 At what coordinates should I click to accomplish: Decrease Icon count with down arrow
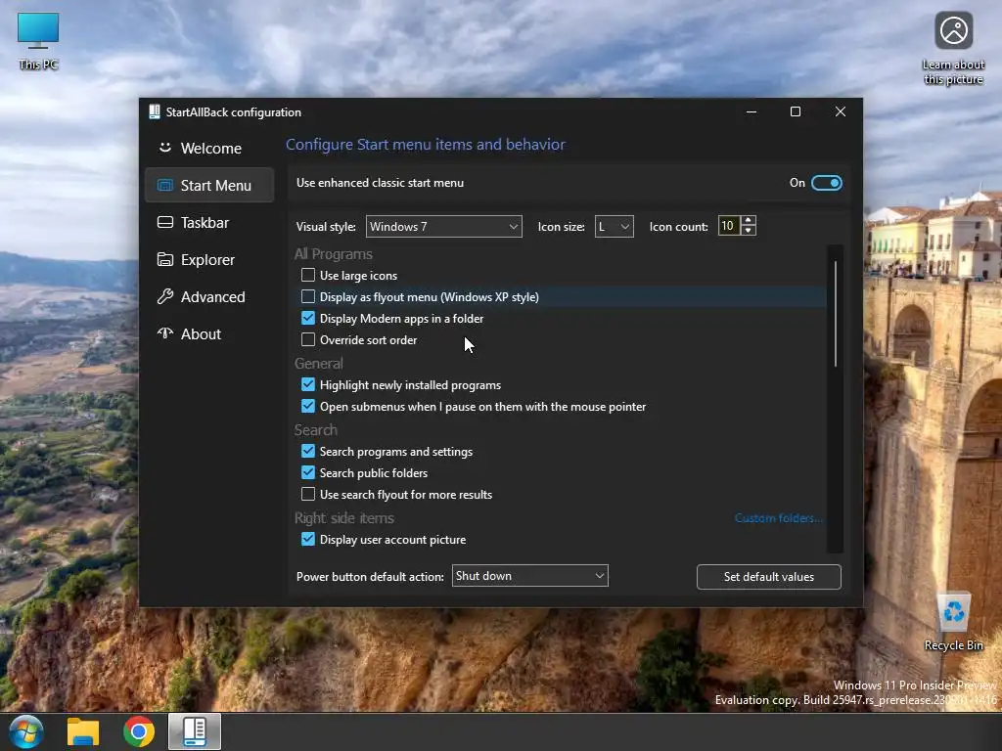point(749,231)
